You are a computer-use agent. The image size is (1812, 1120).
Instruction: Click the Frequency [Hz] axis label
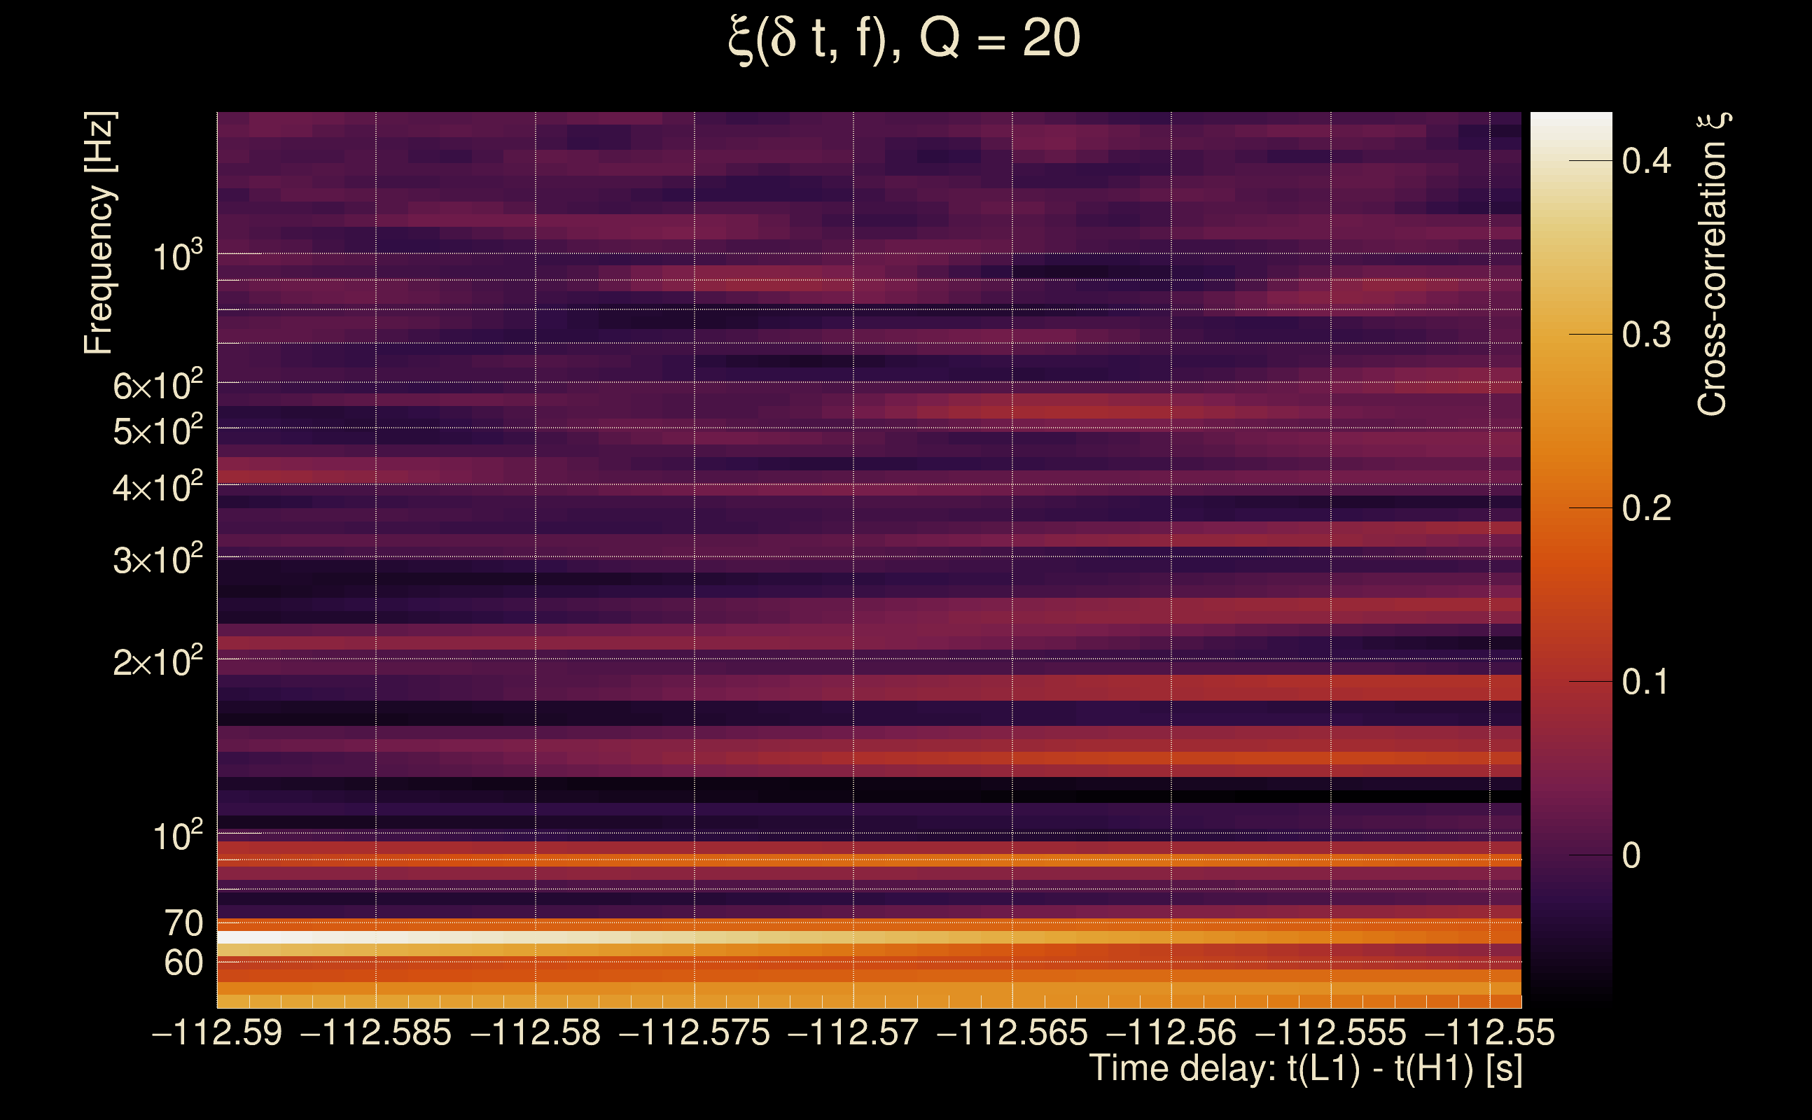click(100, 233)
